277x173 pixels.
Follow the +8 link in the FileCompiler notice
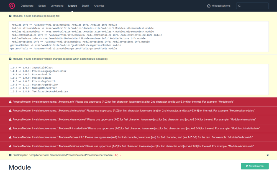point(114,155)
